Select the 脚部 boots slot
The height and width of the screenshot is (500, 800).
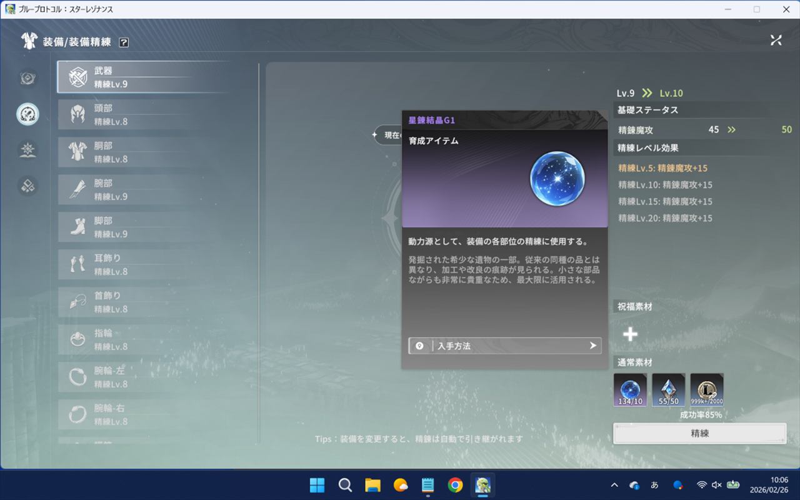tap(144, 227)
